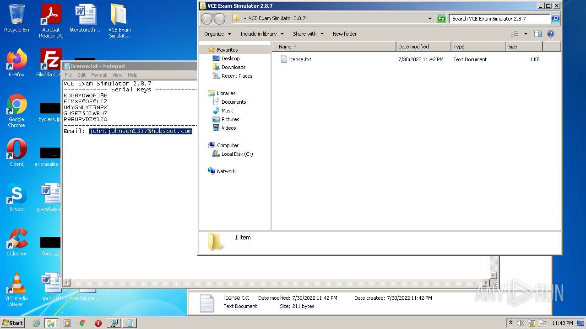Sort files by Date modified column

coord(423,47)
